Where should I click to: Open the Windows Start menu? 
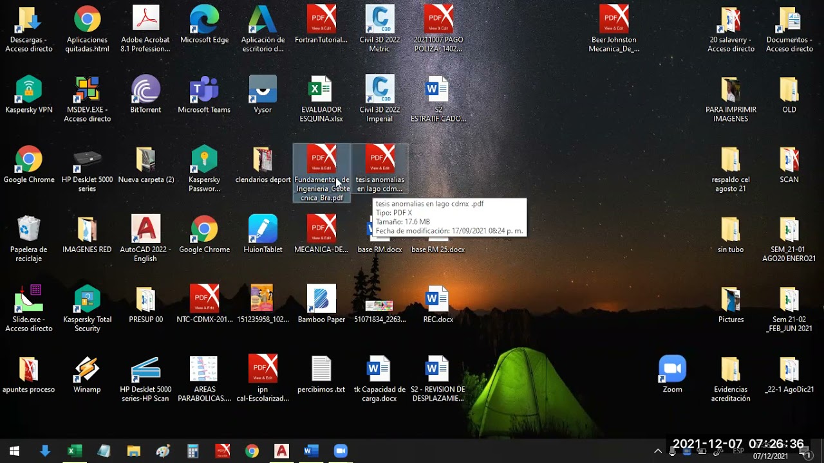[15, 451]
